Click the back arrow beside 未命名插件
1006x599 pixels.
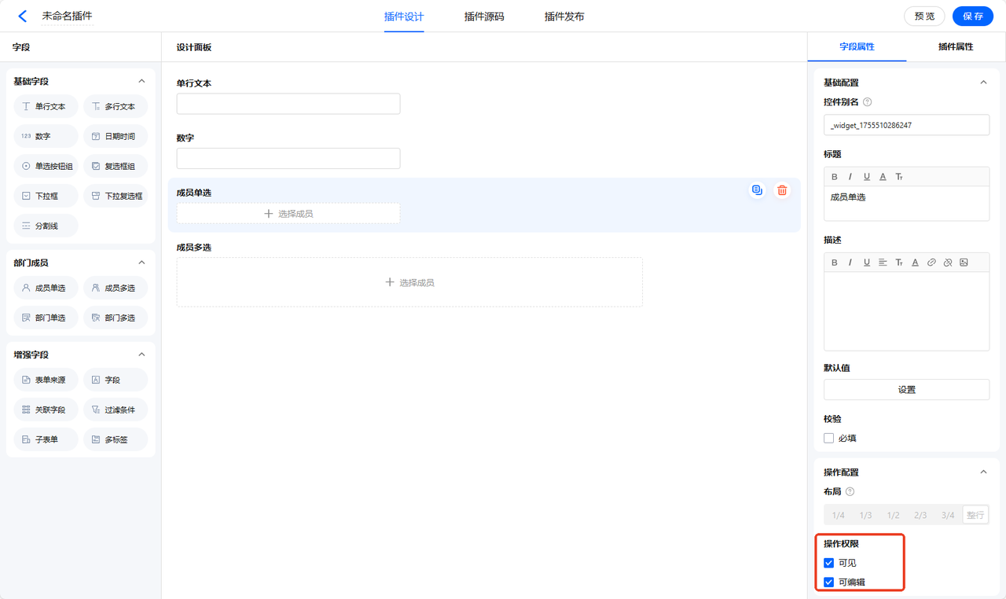pos(23,16)
